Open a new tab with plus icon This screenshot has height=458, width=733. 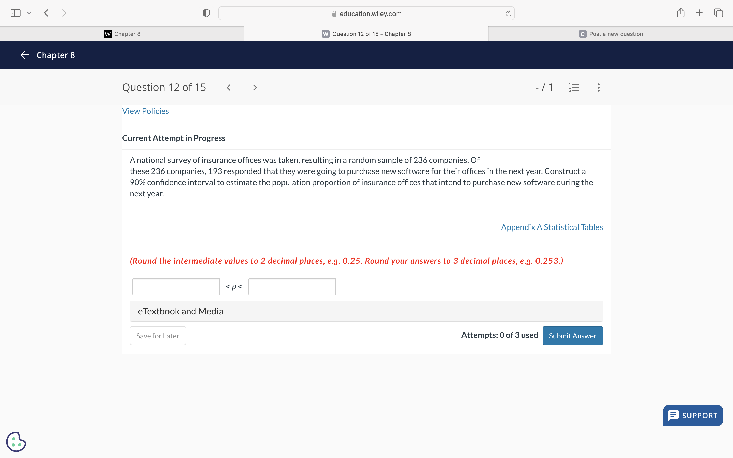[x=699, y=13]
